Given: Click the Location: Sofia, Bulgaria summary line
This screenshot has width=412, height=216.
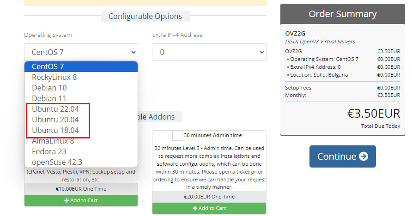Looking at the screenshot, I should point(343,75).
